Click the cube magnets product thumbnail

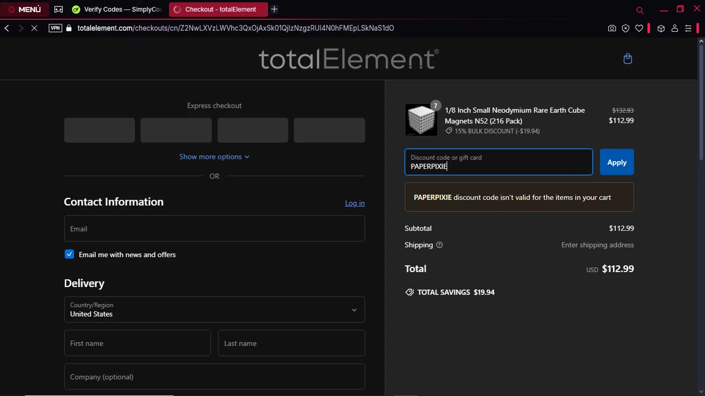coord(421,120)
